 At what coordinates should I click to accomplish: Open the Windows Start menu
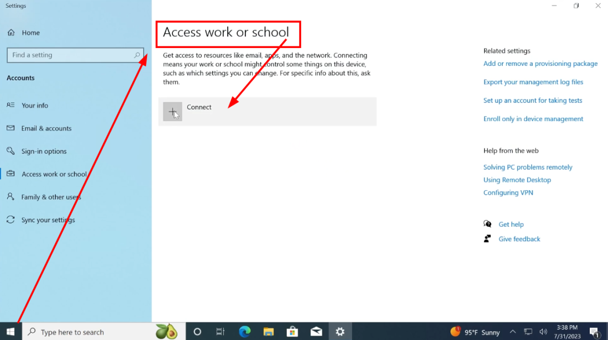(11, 332)
